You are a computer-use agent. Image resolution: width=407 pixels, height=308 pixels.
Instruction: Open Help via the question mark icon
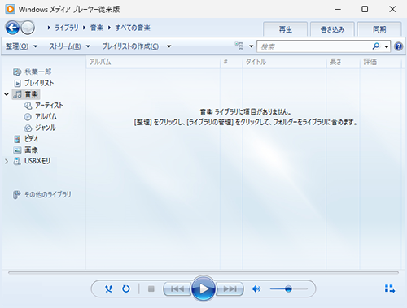[398, 46]
